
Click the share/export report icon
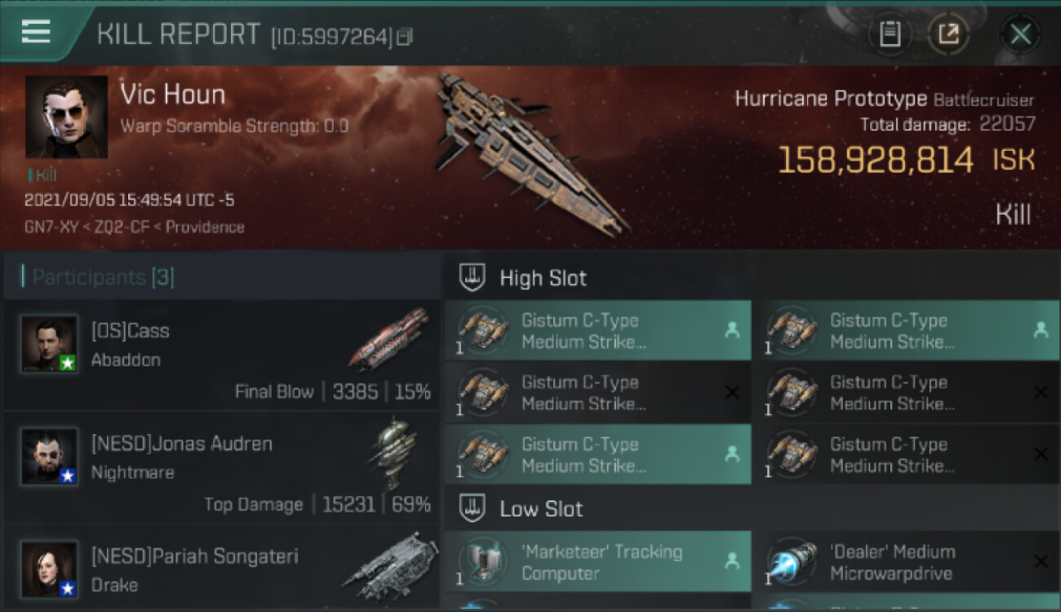948,33
